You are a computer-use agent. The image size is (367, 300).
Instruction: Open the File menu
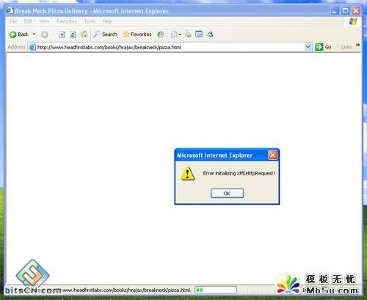click(x=13, y=21)
